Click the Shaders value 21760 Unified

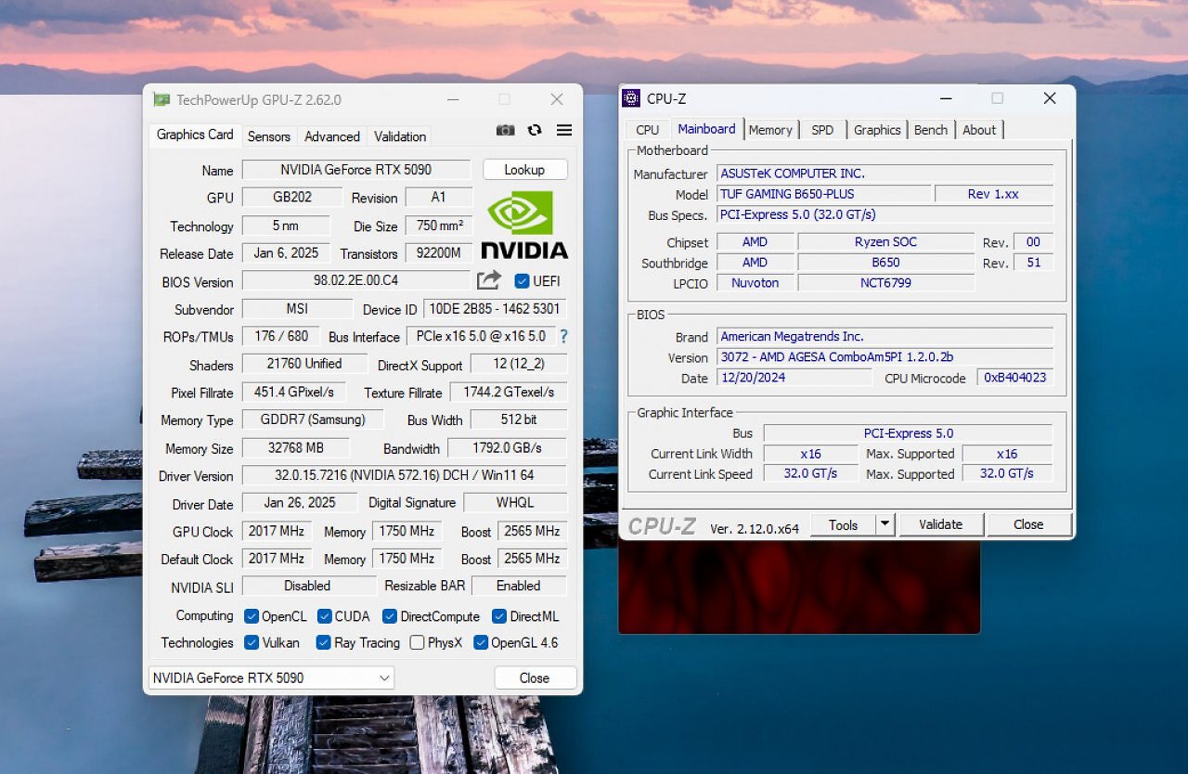click(304, 364)
